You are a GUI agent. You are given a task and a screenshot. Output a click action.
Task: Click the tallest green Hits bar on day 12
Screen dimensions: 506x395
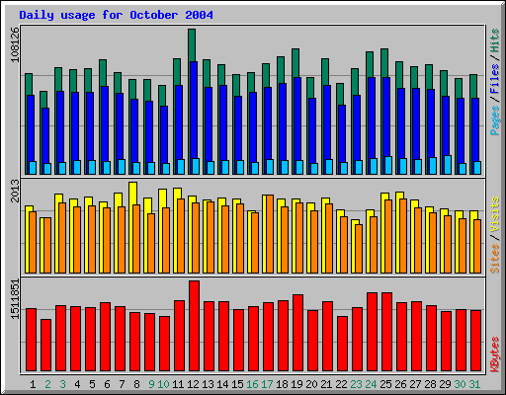pos(192,44)
